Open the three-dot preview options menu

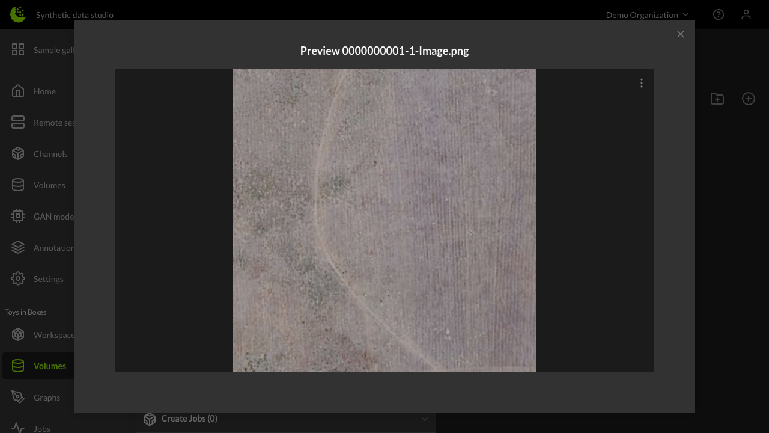click(641, 84)
